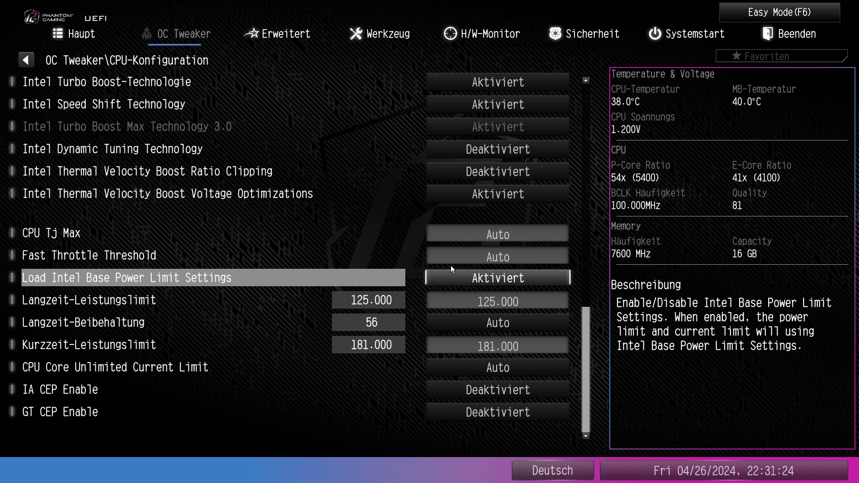This screenshot has width=859, height=483.
Task: Go to the Sicherheit tab
Action: 584,34
